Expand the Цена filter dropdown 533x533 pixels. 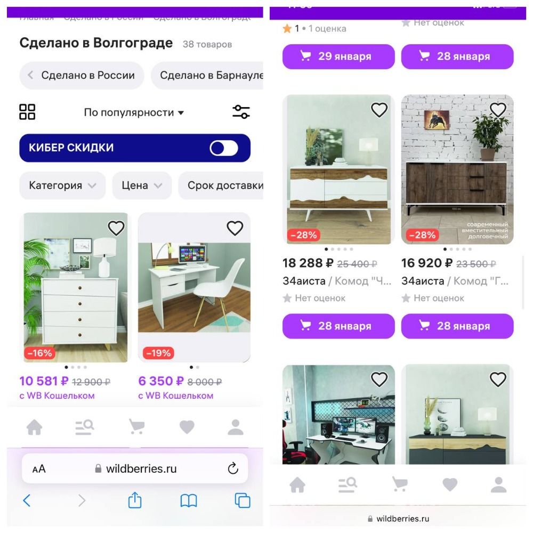(x=142, y=185)
